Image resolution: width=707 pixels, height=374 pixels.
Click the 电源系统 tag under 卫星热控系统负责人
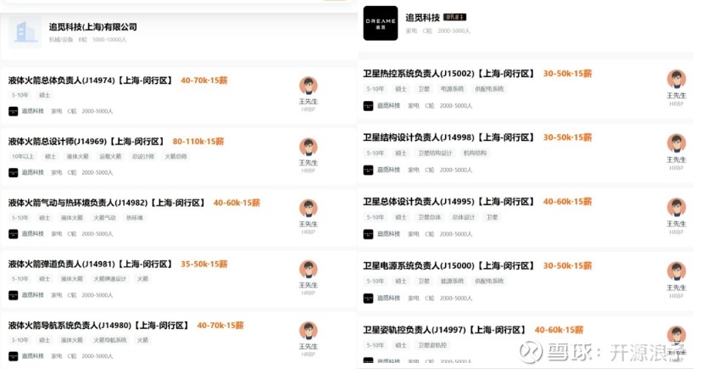coord(452,89)
